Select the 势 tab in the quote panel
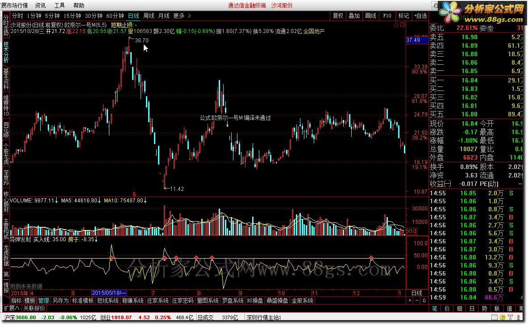This screenshot has height=325, width=528. click(x=485, y=309)
